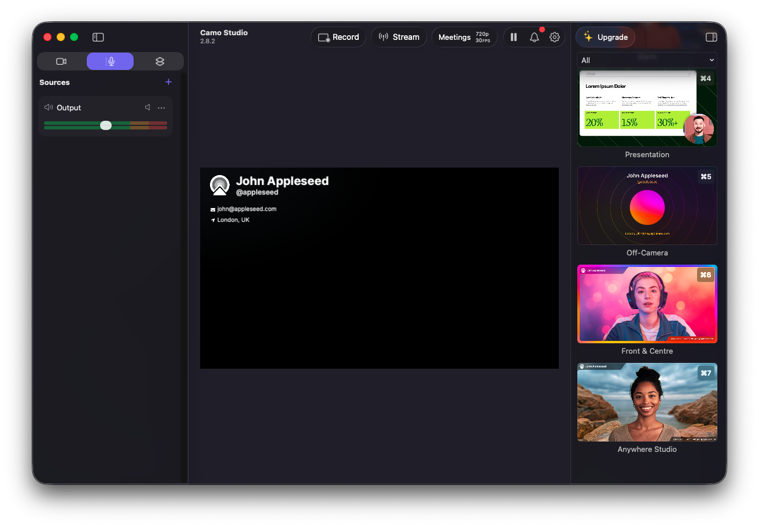Viewport: 759px width, 527px height.
Task: Click the Camo Studio title text
Action: coord(224,32)
